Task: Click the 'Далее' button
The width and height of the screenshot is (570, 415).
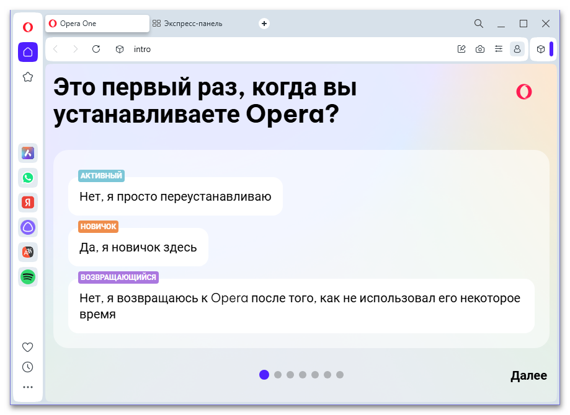Action: coord(528,375)
